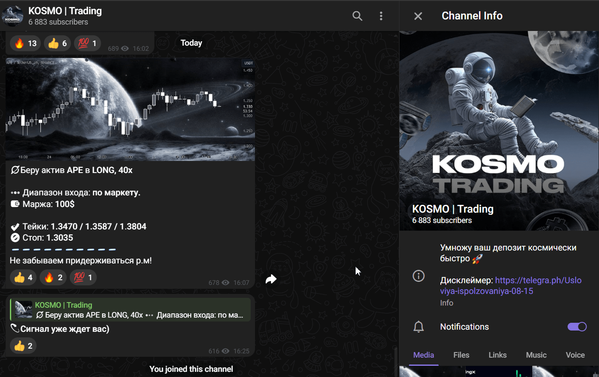Open search in KOSMO Trading channel
The width and height of the screenshot is (599, 377).
pyautogui.click(x=357, y=16)
